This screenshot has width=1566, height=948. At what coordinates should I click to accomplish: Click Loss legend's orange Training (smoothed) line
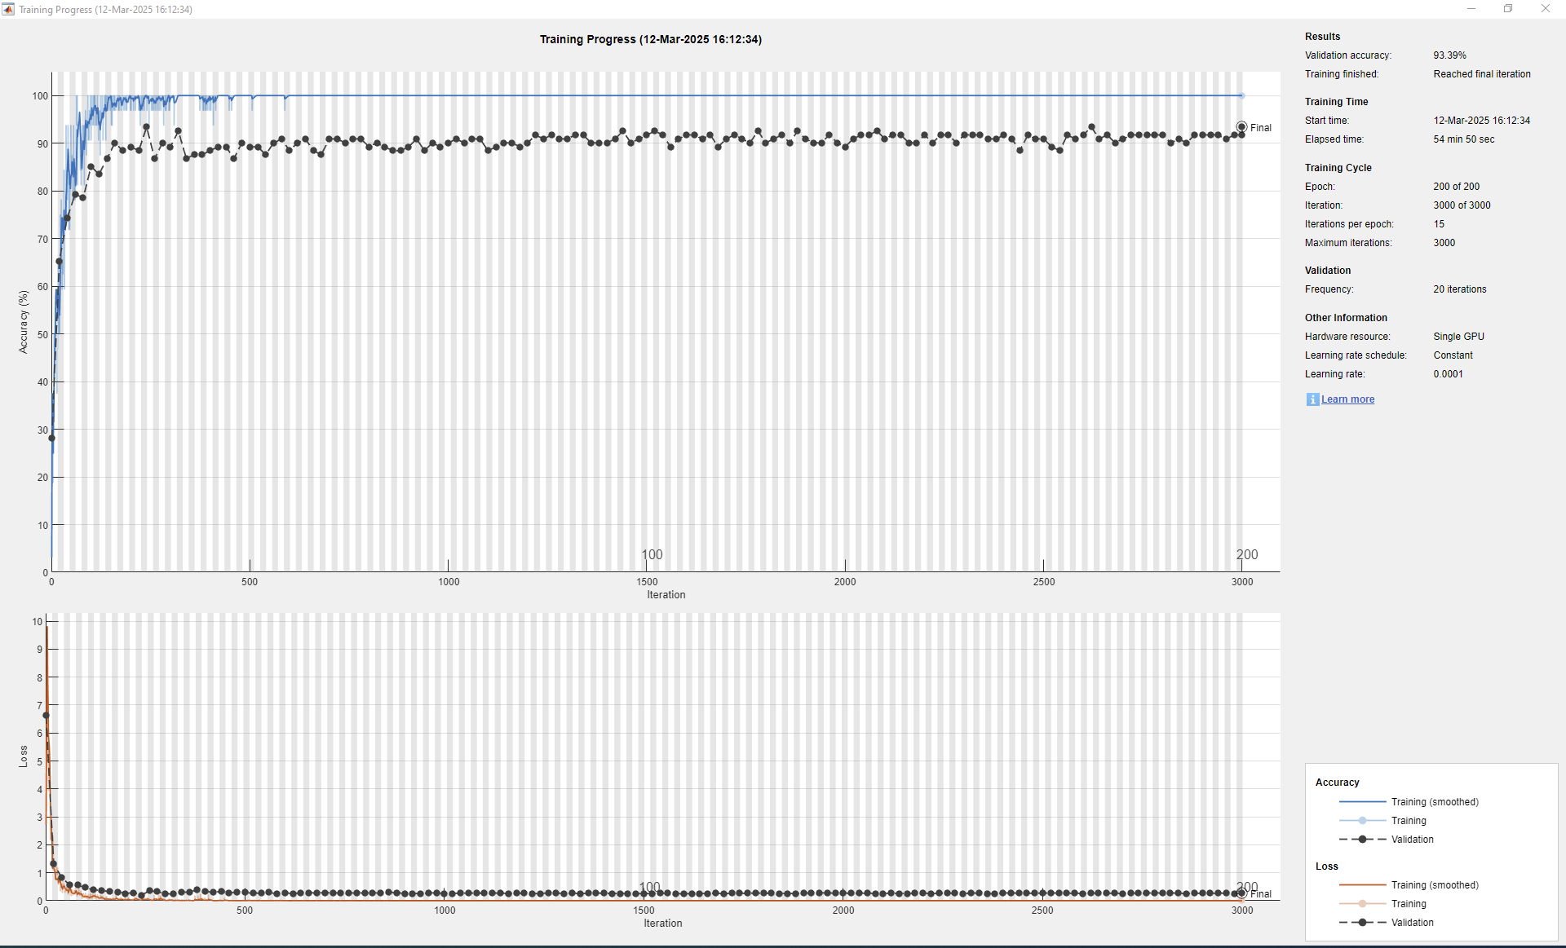(1362, 885)
